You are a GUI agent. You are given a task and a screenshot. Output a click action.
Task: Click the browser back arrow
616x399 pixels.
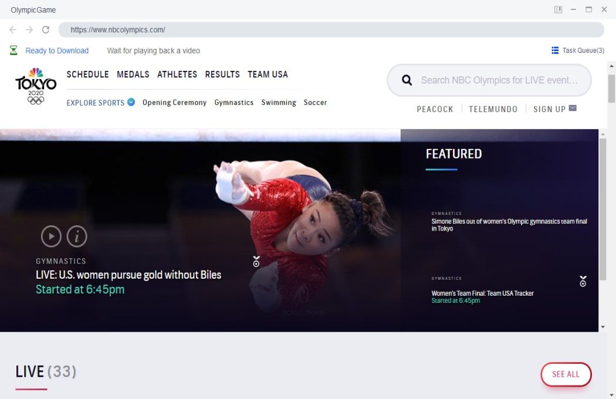click(13, 29)
